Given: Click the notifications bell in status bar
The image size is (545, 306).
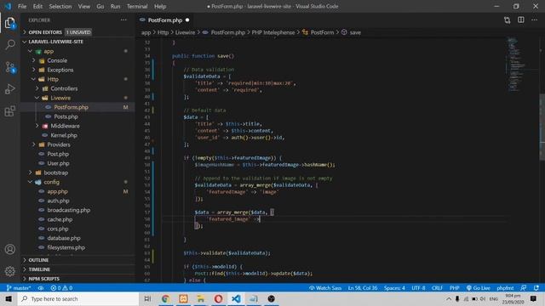Looking at the screenshot, I should (536, 288).
